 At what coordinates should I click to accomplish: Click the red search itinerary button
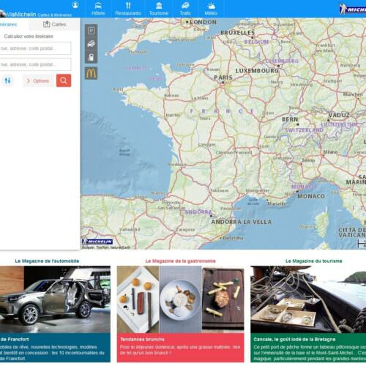point(64,81)
